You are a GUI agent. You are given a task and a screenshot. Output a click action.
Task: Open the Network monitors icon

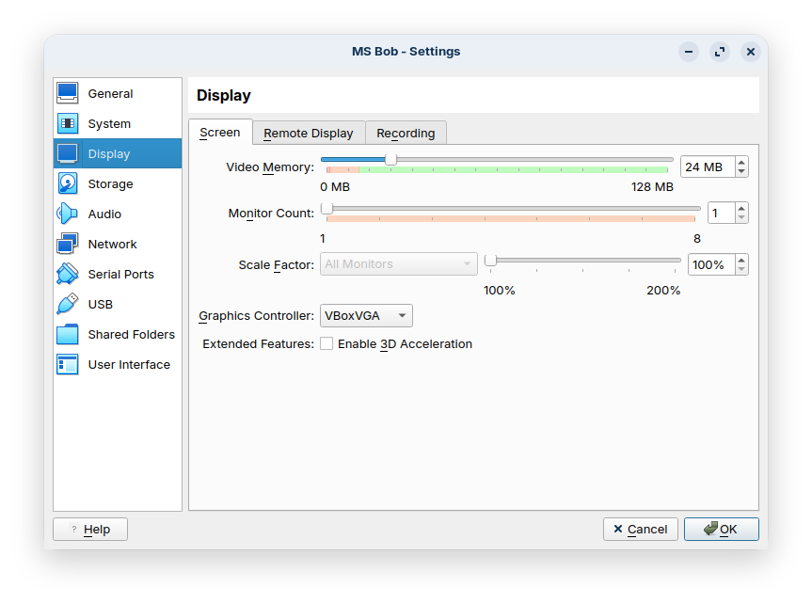pyautogui.click(x=68, y=244)
